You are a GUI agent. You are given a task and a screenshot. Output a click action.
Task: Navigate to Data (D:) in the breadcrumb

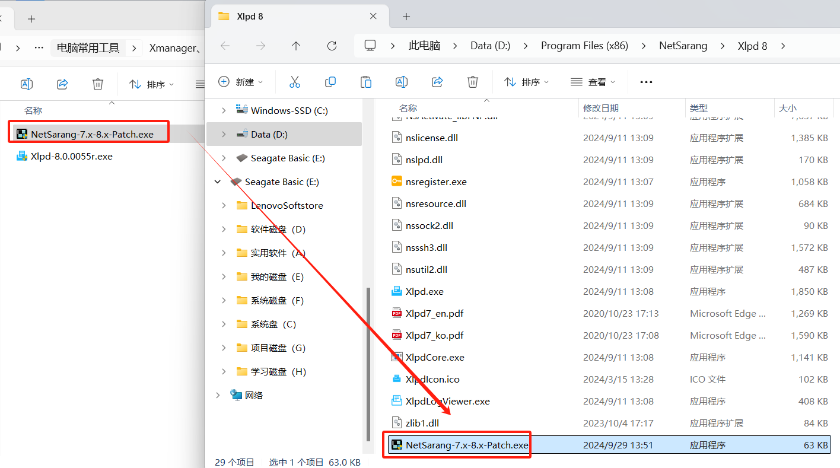tap(491, 46)
